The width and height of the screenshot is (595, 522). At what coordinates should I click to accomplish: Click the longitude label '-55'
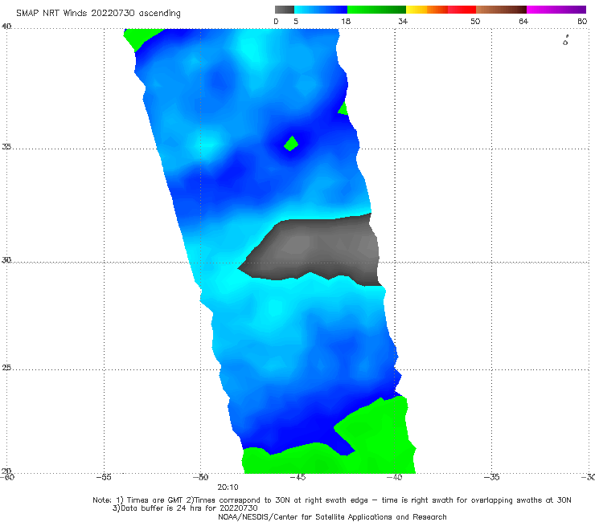coord(104,477)
